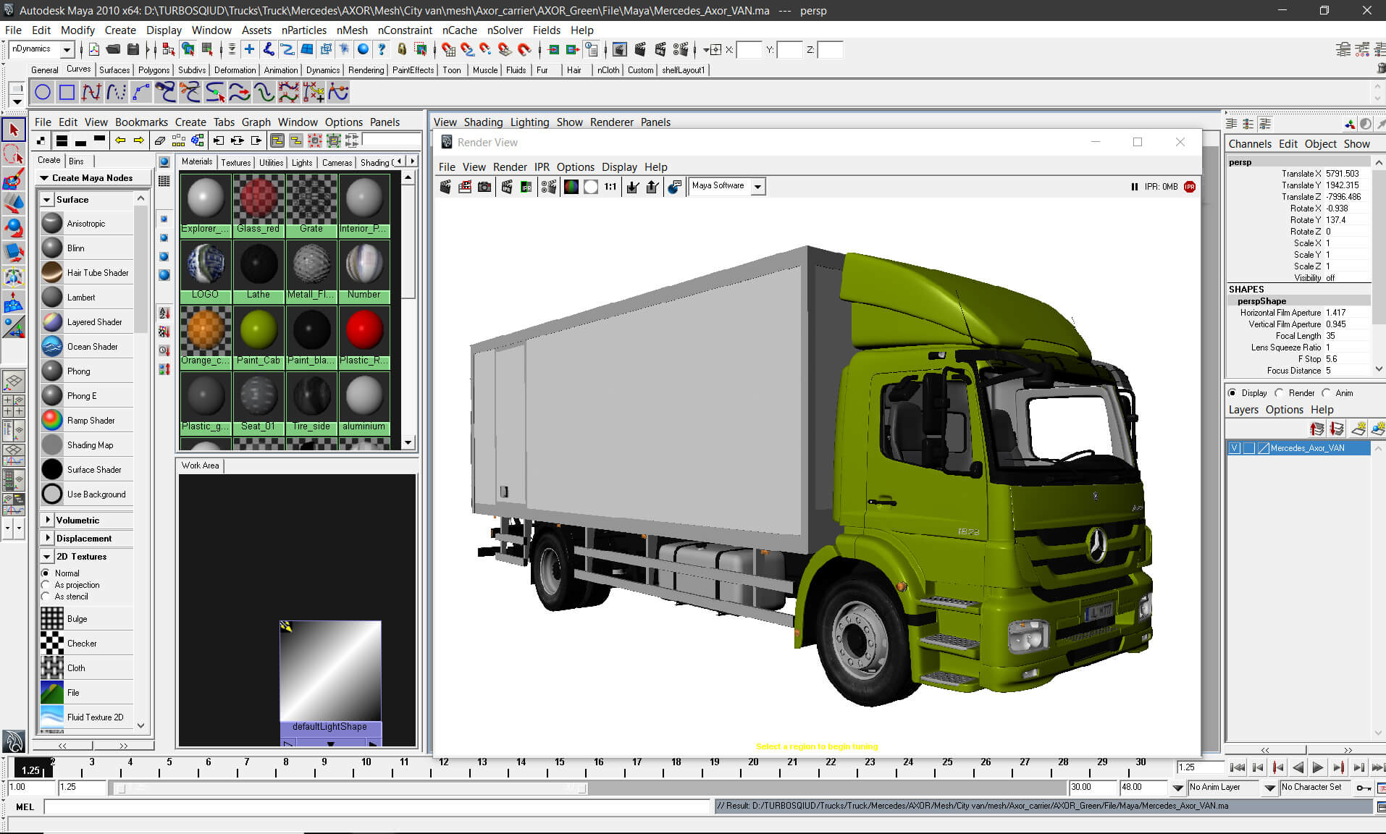Click the Play forwards button
The image size is (1386, 834).
point(1318,767)
